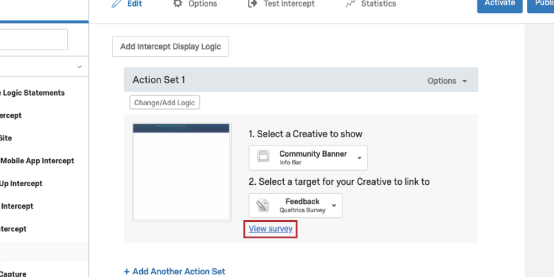
Task: Open the Feedback target dropdown
Action: coord(334,206)
